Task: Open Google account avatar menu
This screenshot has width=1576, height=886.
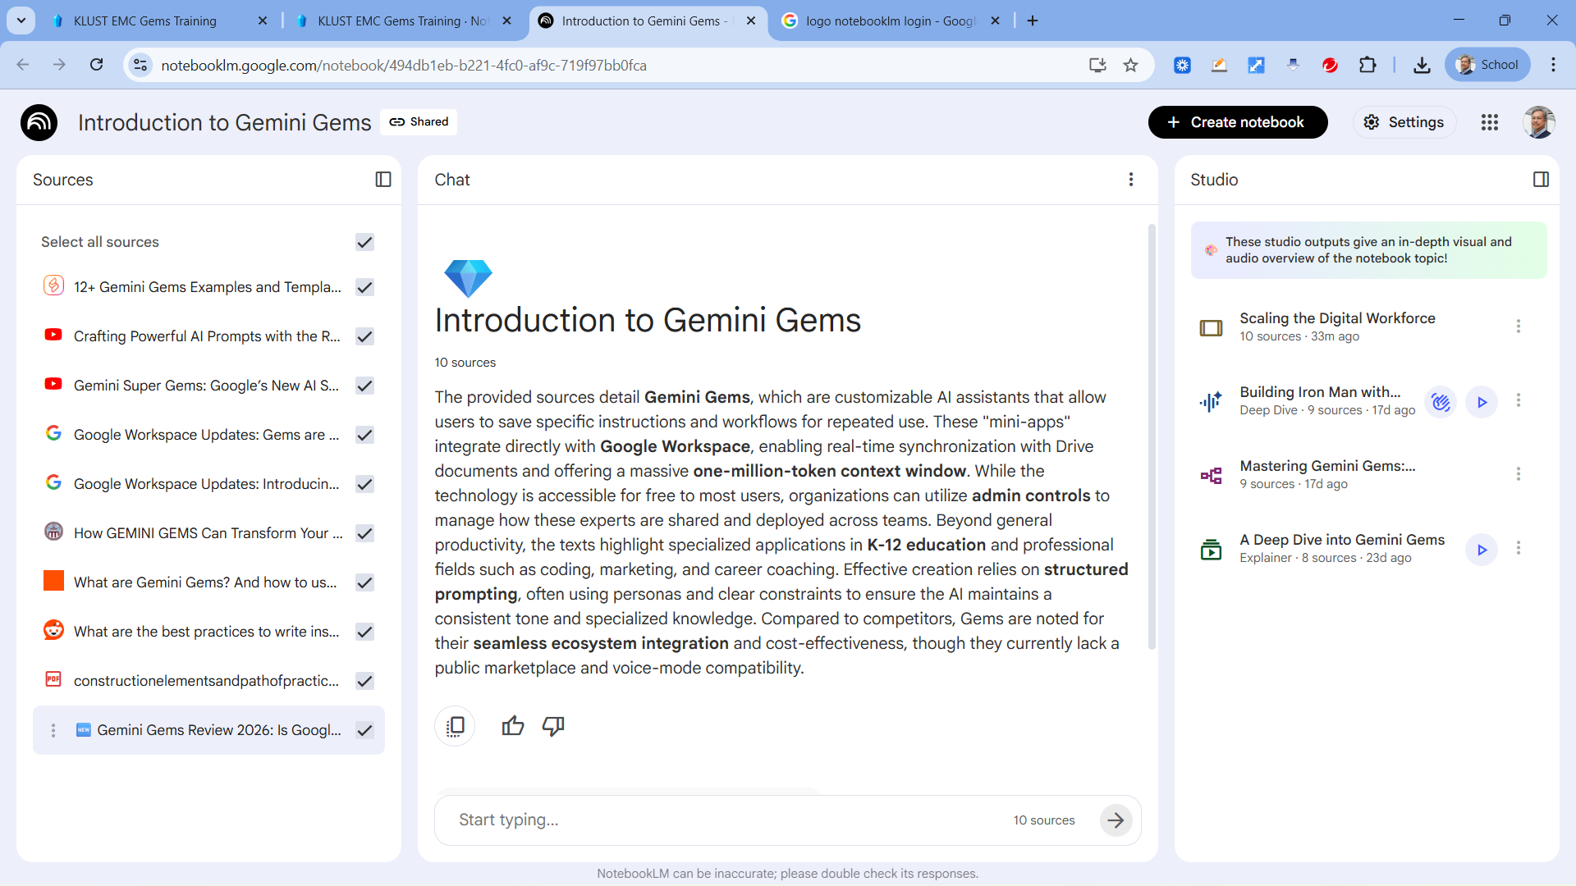Action: pos(1539,122)
